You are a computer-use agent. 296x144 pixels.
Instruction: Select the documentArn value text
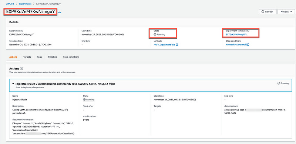point(255,112)
